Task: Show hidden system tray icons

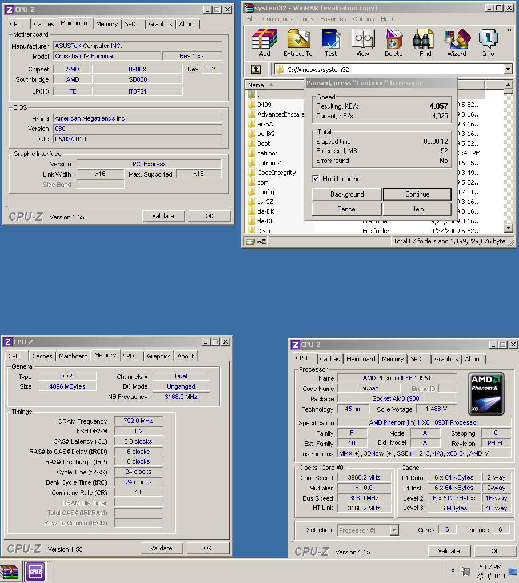Action: 453,570
